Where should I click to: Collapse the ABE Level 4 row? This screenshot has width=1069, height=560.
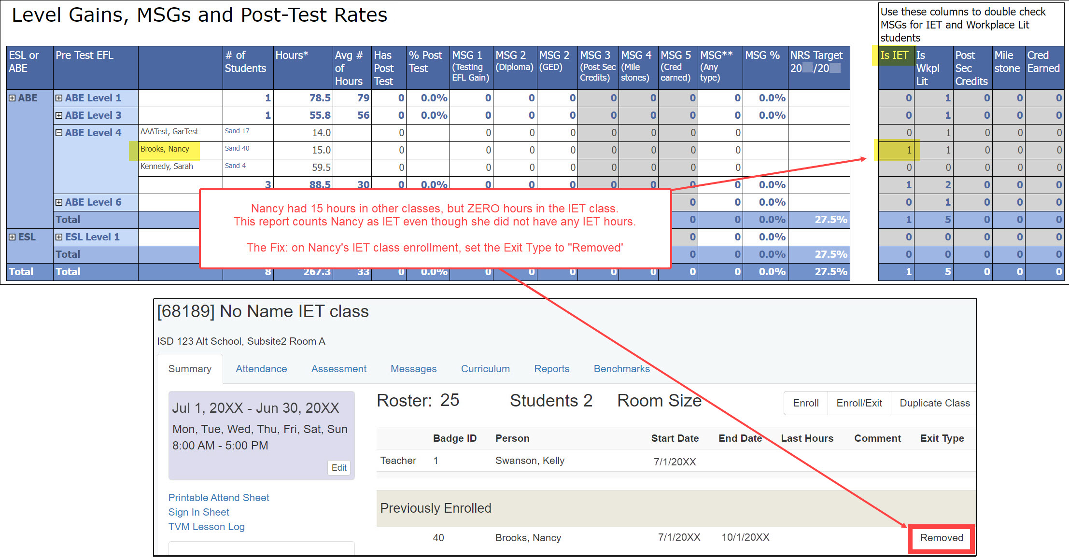(x=59, y=133)
